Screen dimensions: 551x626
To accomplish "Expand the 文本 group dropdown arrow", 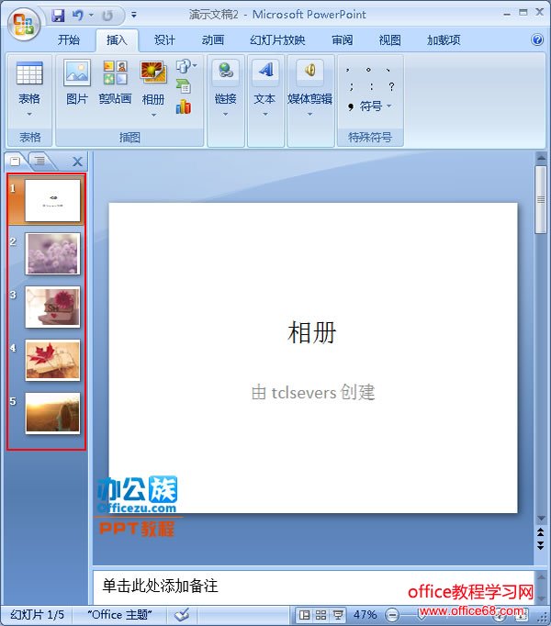I will (x=265, y=115).
